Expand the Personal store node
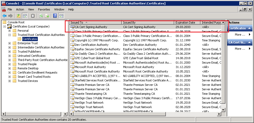This screenshot has width=254, height=123. point(9,31)
